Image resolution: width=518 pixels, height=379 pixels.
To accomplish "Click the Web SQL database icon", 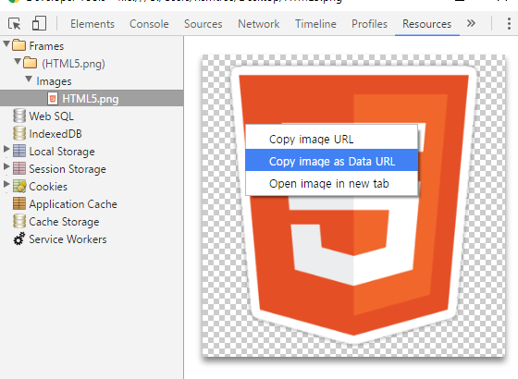I will [19, 116].
